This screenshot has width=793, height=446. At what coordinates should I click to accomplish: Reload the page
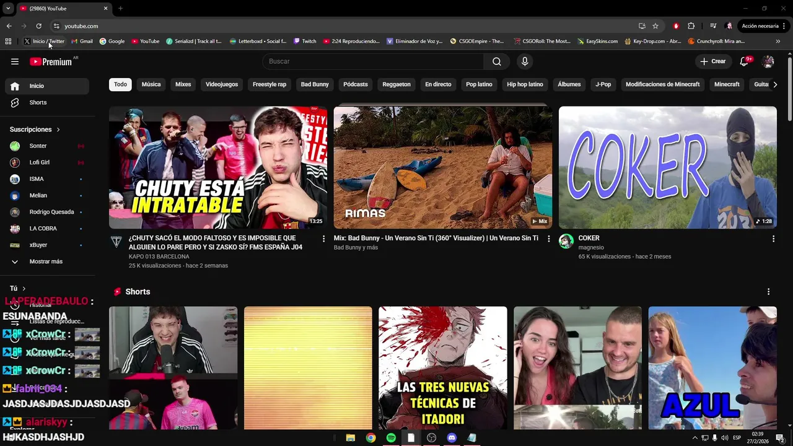pyautogui.click(x=38, y=26)
